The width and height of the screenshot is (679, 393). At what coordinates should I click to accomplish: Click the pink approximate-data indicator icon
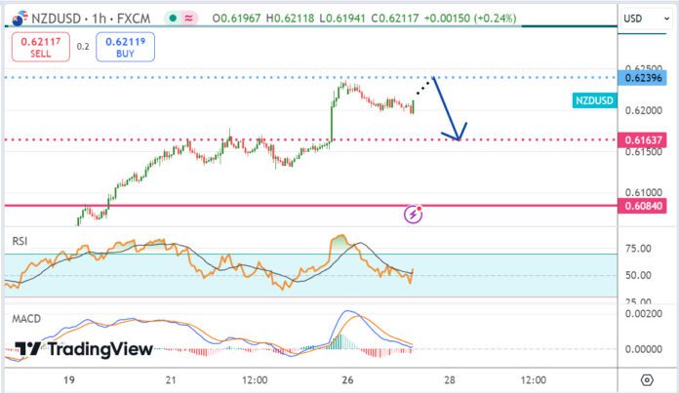191,17
